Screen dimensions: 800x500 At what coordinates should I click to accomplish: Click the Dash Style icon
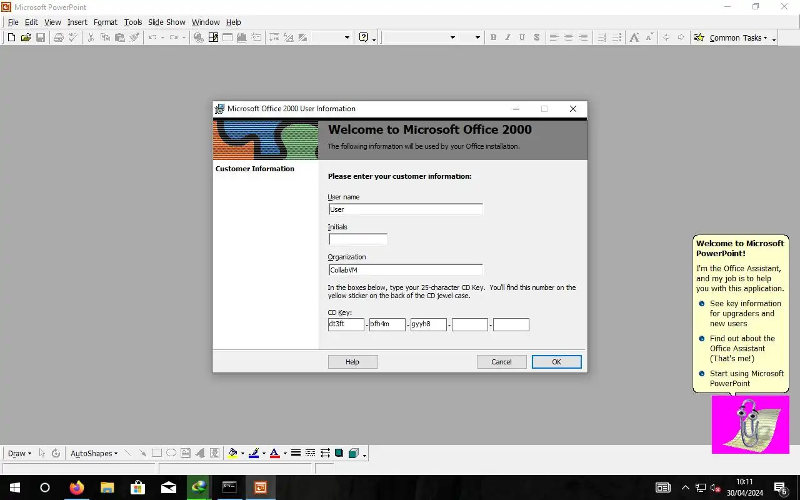pyautogui.click(x=311, y=453)
